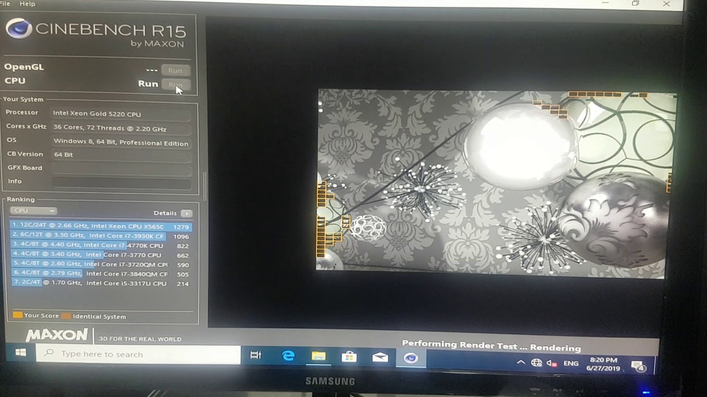The width and height of the screenshot is (707, 397).
Task: Click the CB Version field
Action: (120, 155)
